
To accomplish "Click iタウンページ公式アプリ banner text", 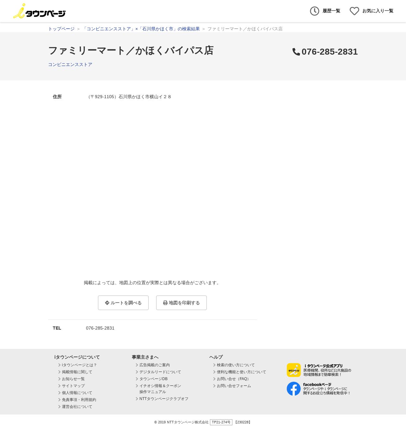I will (327, 370).
